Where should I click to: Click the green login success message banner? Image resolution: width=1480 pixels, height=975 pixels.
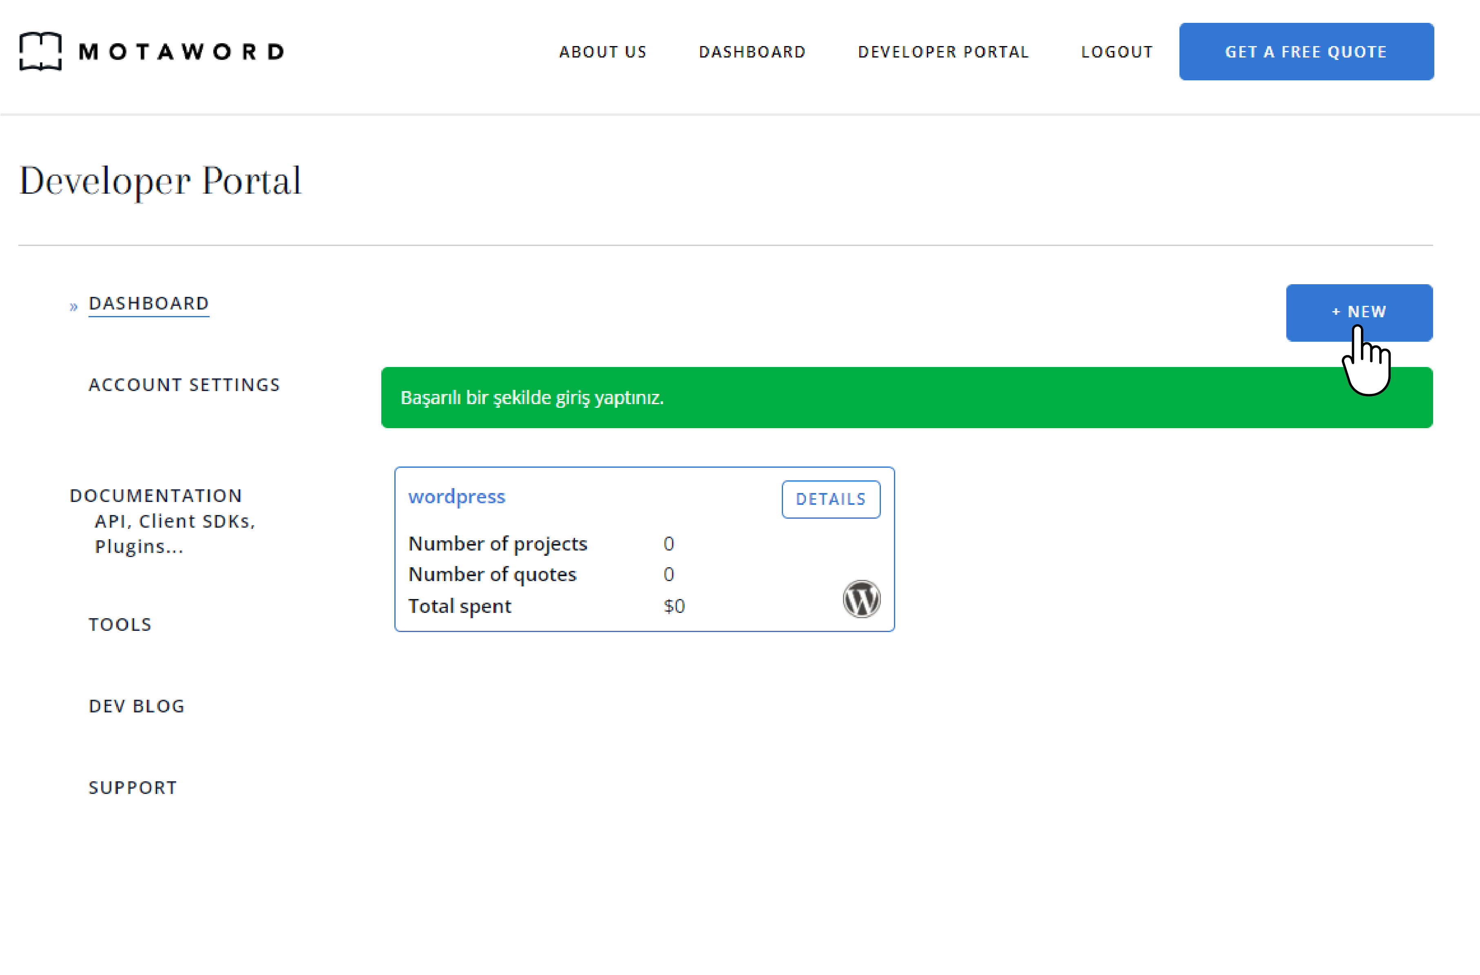808,398
